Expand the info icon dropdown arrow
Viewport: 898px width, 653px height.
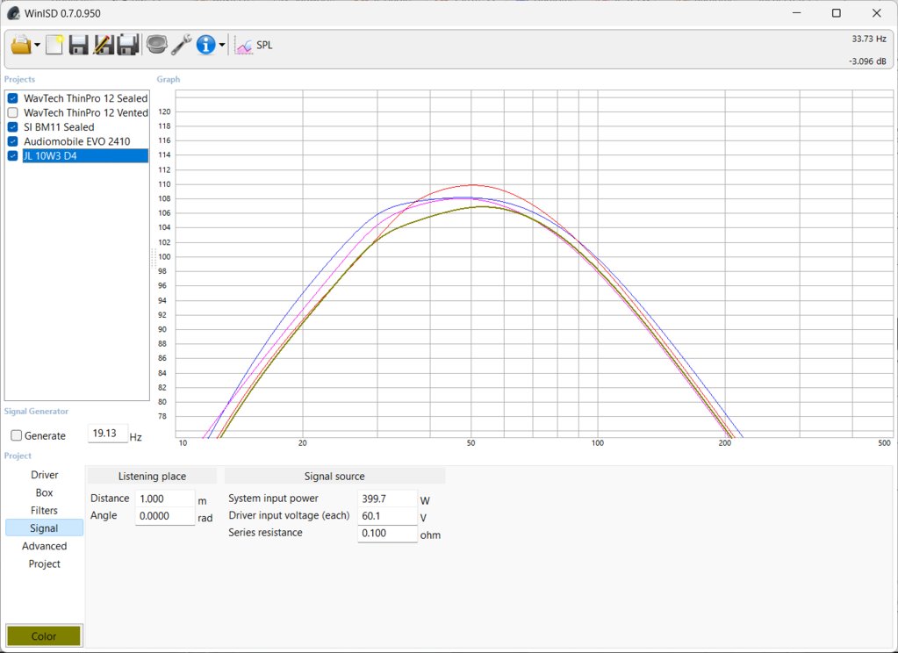[x=221, y=45]
